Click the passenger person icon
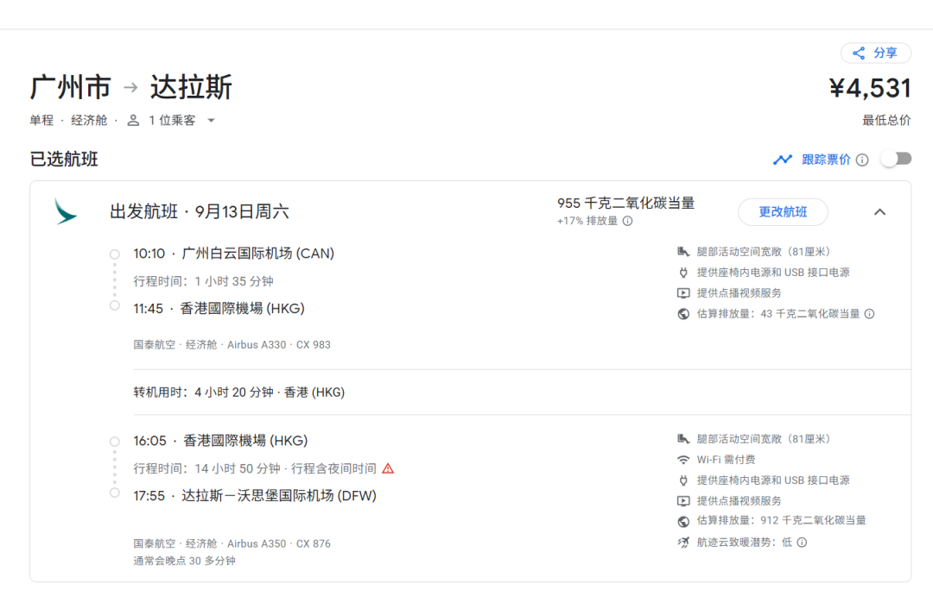This screenshot has height=590, width=933. pyautogui.click(x=133, y=120)
